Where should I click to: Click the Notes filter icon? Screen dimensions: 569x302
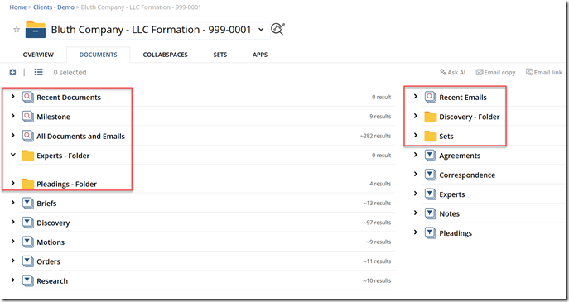(431, 213)
